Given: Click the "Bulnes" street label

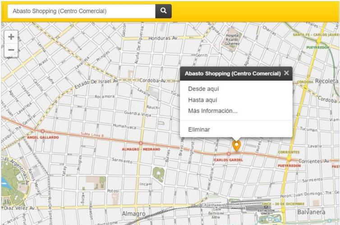Looking at the screenshot, I should pyautogui.click(x=168, y=156).
